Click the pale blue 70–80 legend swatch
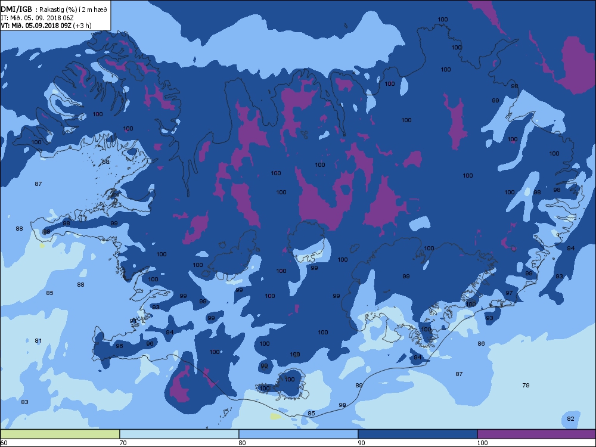This screenshot has height=447, width=596. tap(179, 434)
